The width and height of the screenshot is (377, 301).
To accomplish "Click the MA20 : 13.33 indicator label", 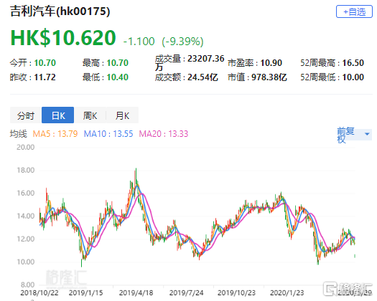I will [164, 134].
